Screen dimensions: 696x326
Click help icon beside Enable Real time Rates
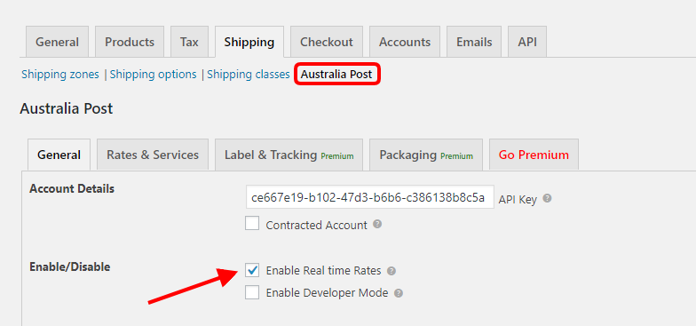pos(391,270)
